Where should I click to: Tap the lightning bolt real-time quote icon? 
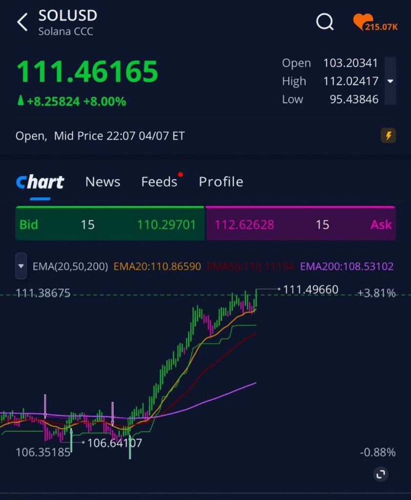point(389,136)
